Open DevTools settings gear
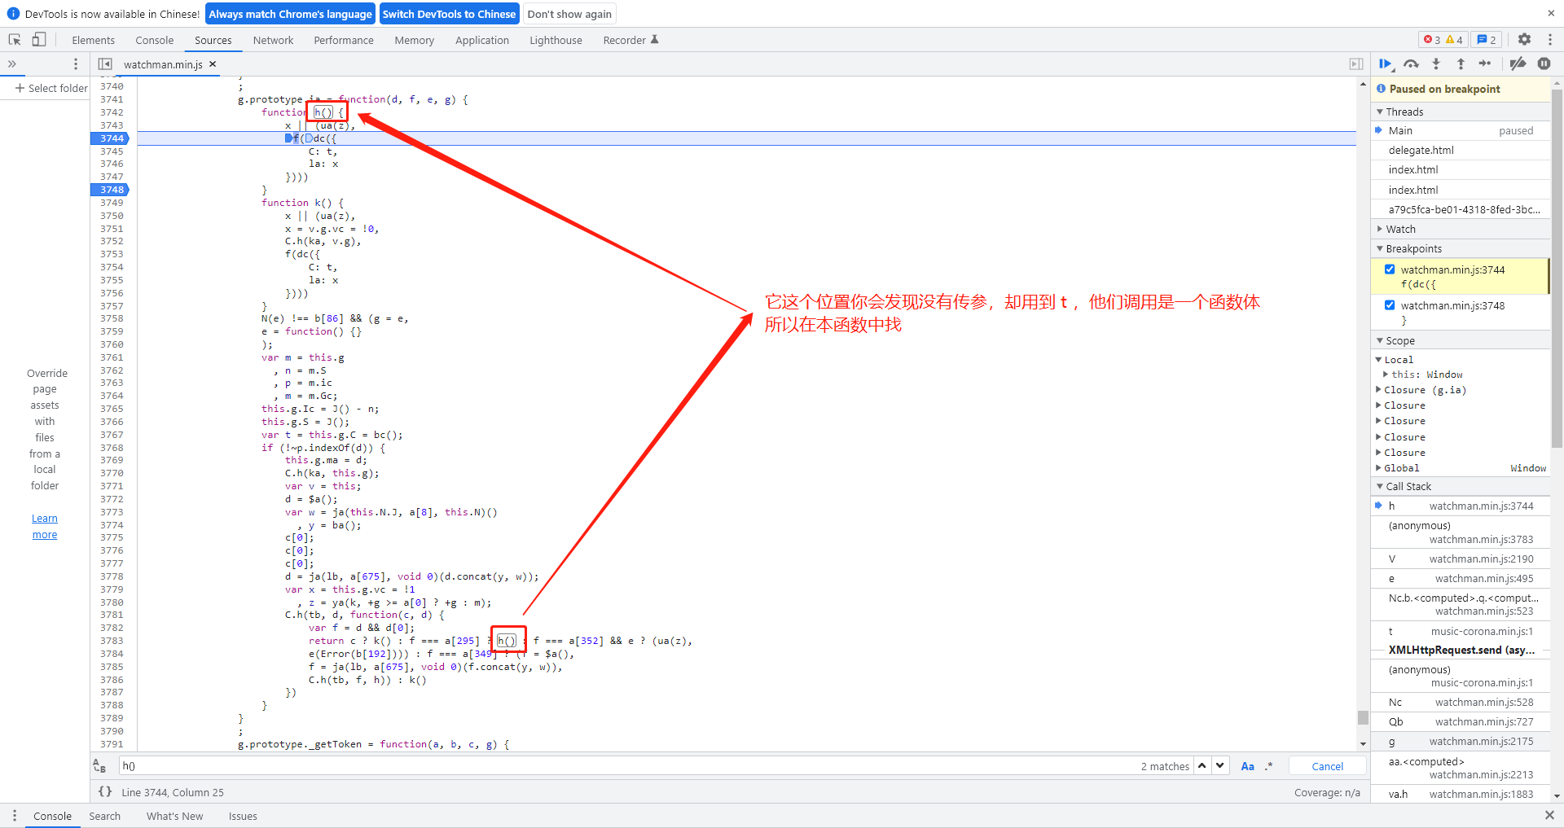Viewport: 1564px width, 828px height. point(1524,40)
